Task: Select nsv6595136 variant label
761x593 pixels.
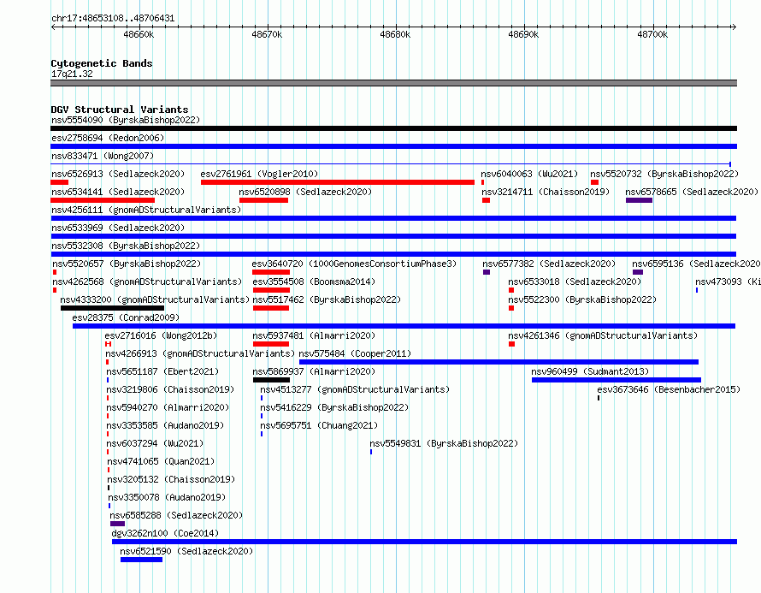Action: tap(697, 264)
